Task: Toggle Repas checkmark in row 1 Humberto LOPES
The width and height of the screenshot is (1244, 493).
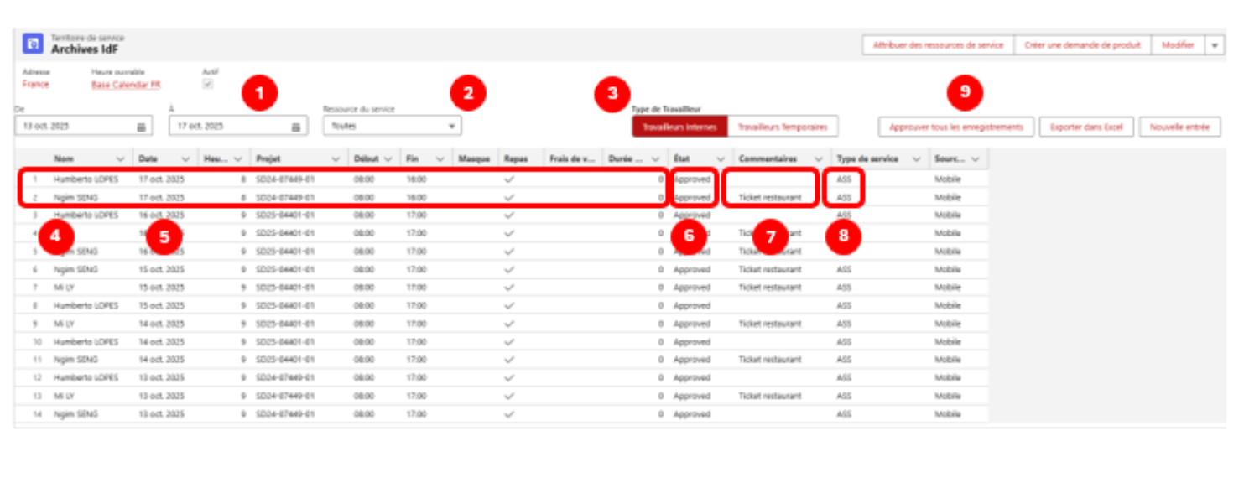Action: tap(509, 179)
